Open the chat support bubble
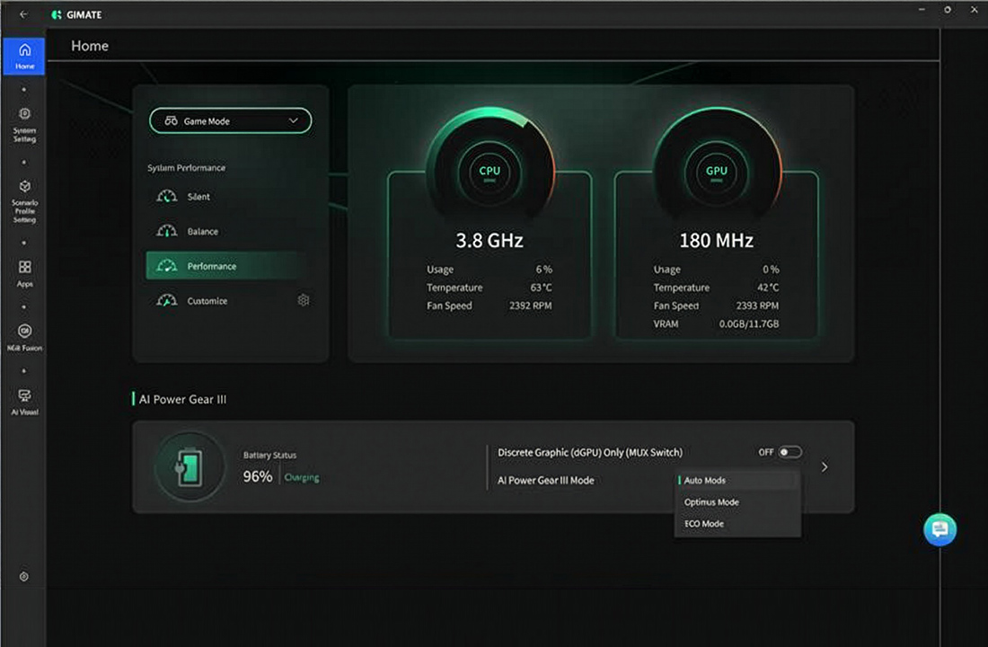This screenshot has height=647, width=988. (939, 529)
